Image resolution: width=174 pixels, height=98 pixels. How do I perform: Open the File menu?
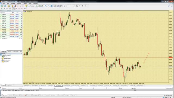tap(4, 4)
